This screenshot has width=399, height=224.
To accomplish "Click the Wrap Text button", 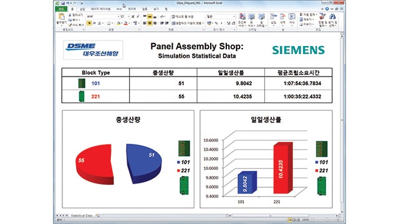I will tap(183, 17).
